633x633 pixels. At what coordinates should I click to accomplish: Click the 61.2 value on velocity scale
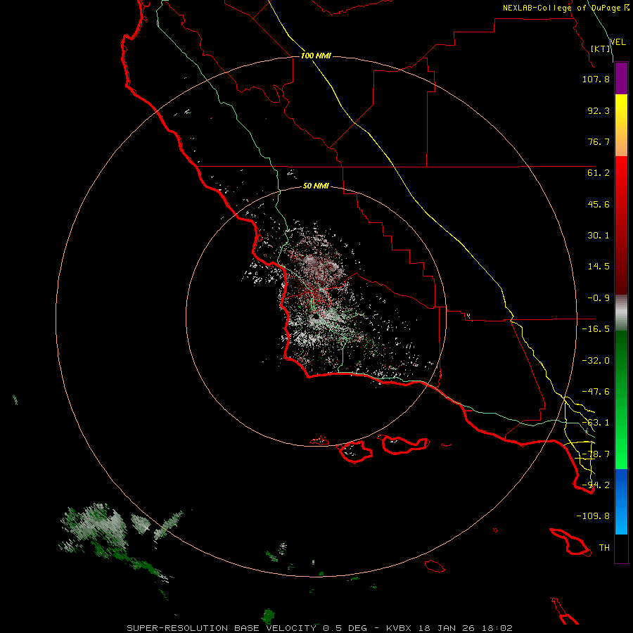click(x=599, y=173)
